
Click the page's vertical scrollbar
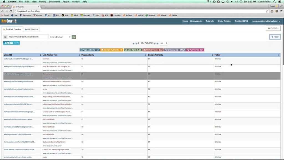(x=283, y=42)
